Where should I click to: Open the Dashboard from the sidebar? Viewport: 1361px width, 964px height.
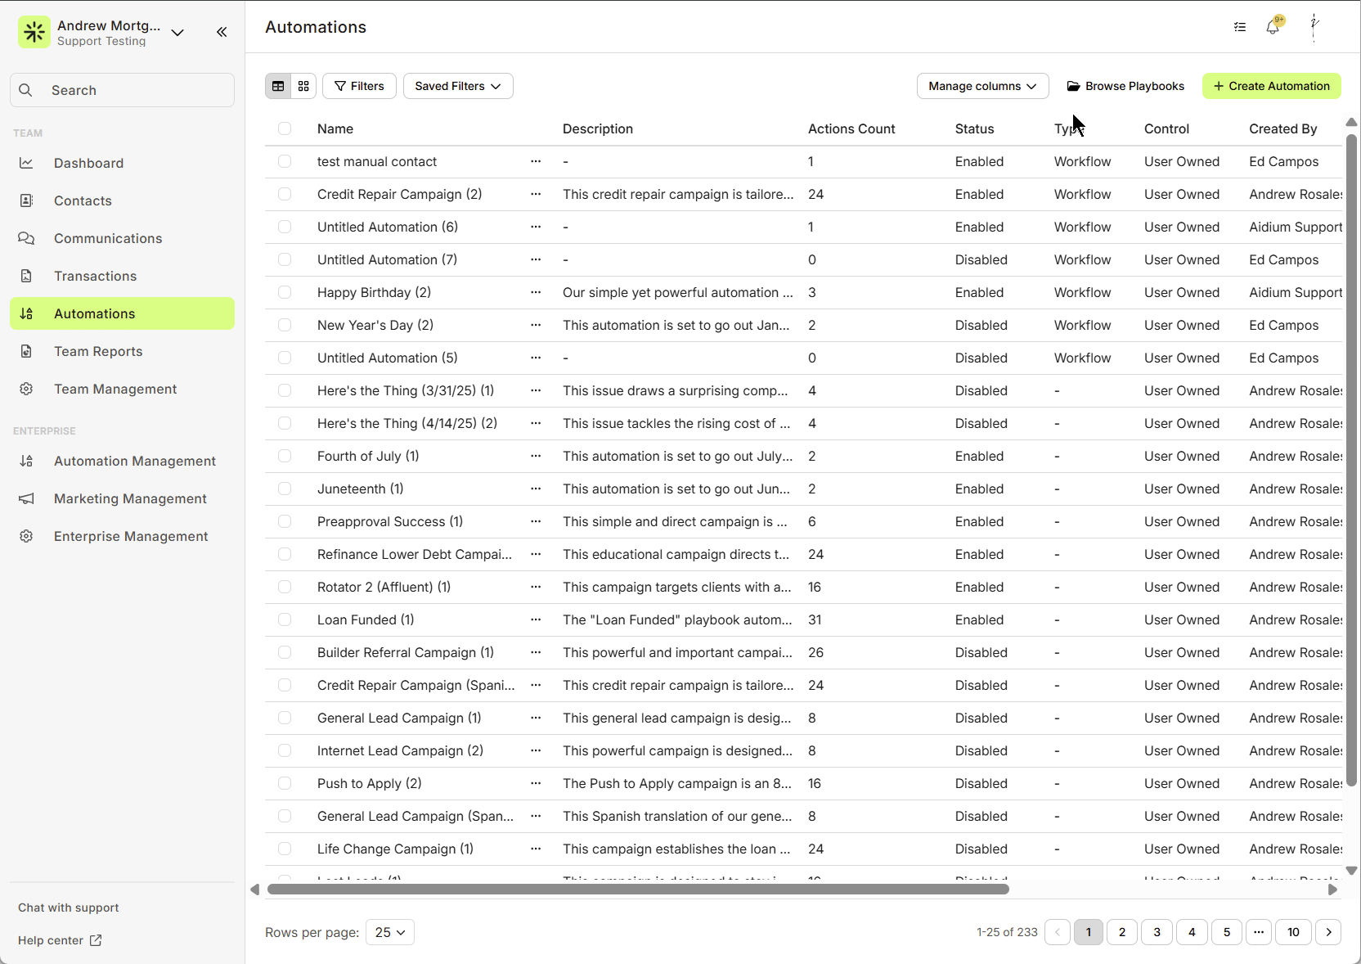pyautogui.click(x=88, y=163)
